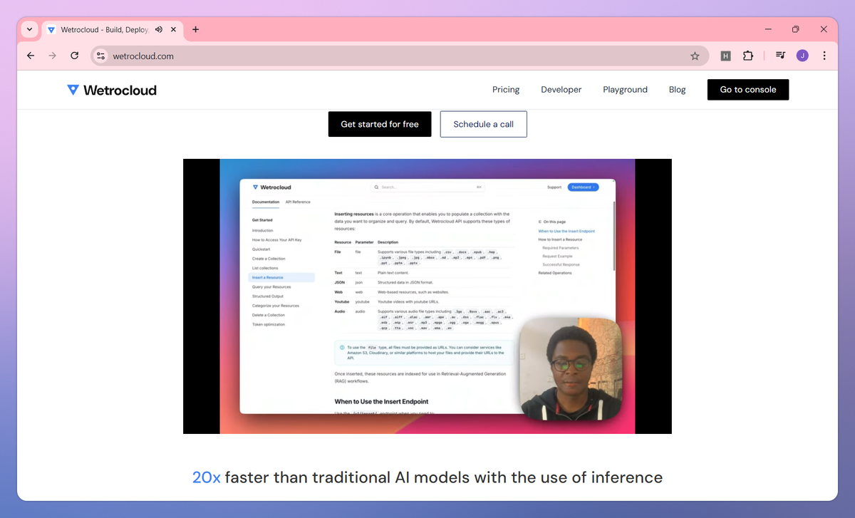This screenshot has width=855, height=518.
Task: Play the embedded demo video
Action: pyautogui.click(x=427, y=295)
